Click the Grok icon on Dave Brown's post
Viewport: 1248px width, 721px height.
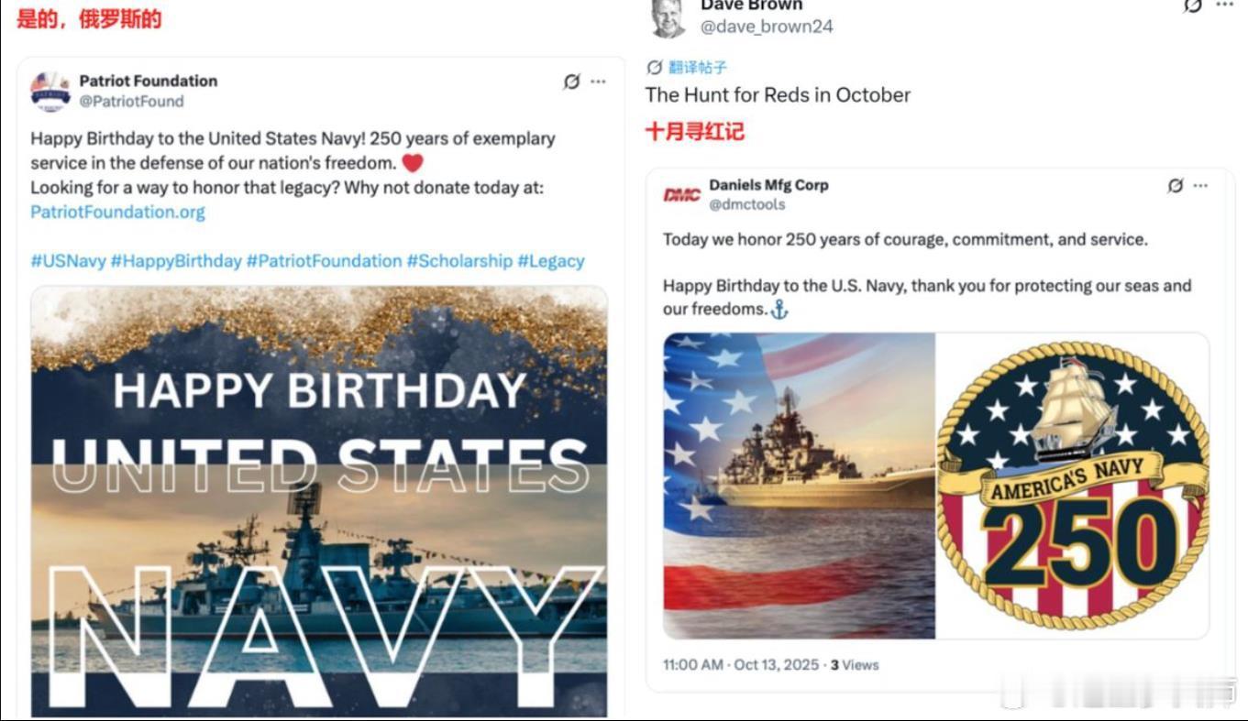pos(1192,5)
